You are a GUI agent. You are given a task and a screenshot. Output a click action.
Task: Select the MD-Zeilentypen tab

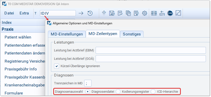point(103,34)
